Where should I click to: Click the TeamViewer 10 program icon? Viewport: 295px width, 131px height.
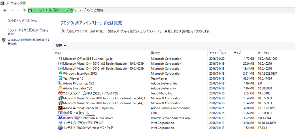(x=60, y=78)
